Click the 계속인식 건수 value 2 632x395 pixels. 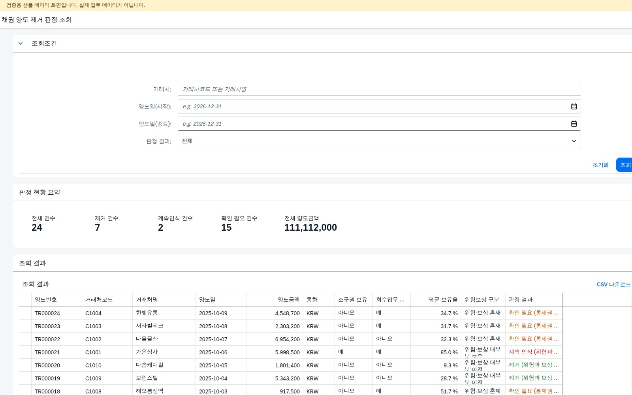point(161,228)
